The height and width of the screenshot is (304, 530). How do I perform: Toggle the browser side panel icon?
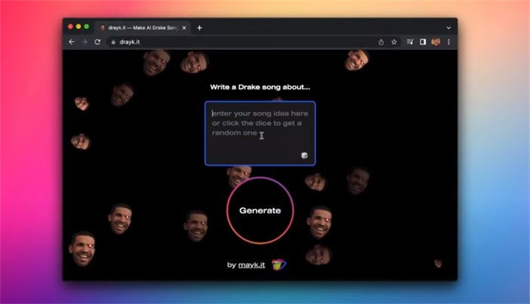(423, 42)
